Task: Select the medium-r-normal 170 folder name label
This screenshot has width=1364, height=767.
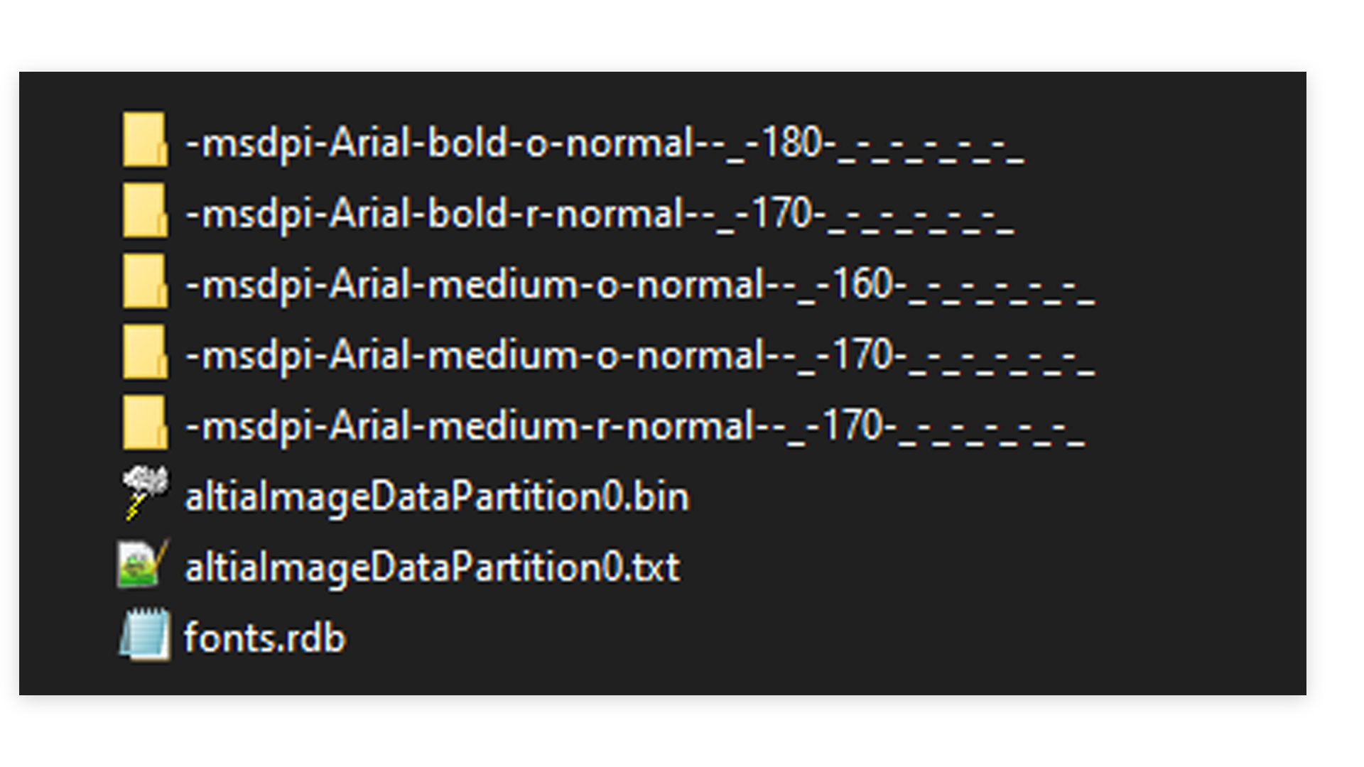Action: coord(632,425)
